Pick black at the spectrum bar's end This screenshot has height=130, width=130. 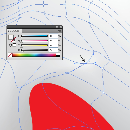(58, 56)
